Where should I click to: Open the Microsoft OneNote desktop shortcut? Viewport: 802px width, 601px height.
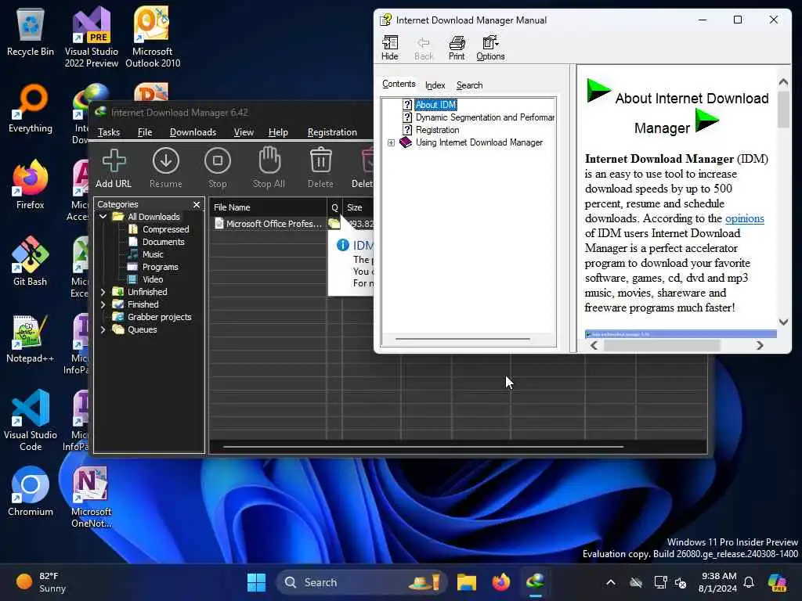(91, 497)
